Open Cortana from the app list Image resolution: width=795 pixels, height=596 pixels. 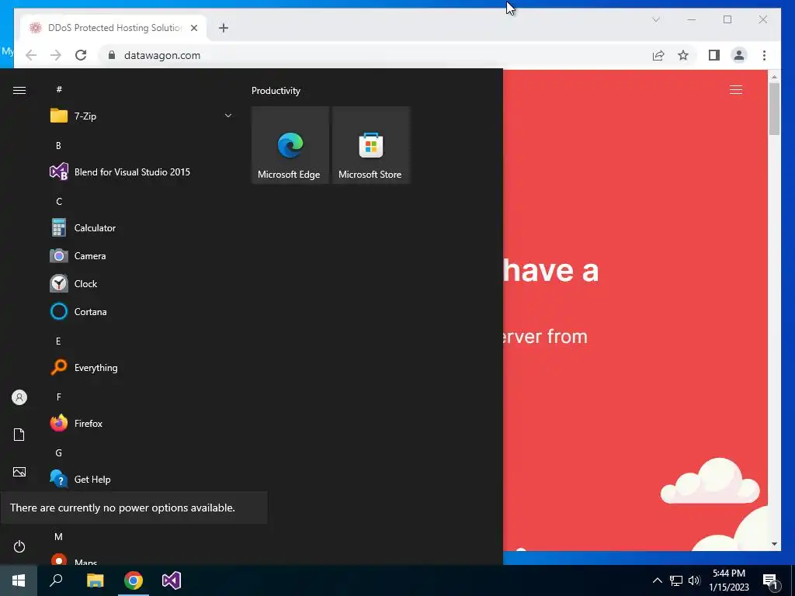coord(141,312)
